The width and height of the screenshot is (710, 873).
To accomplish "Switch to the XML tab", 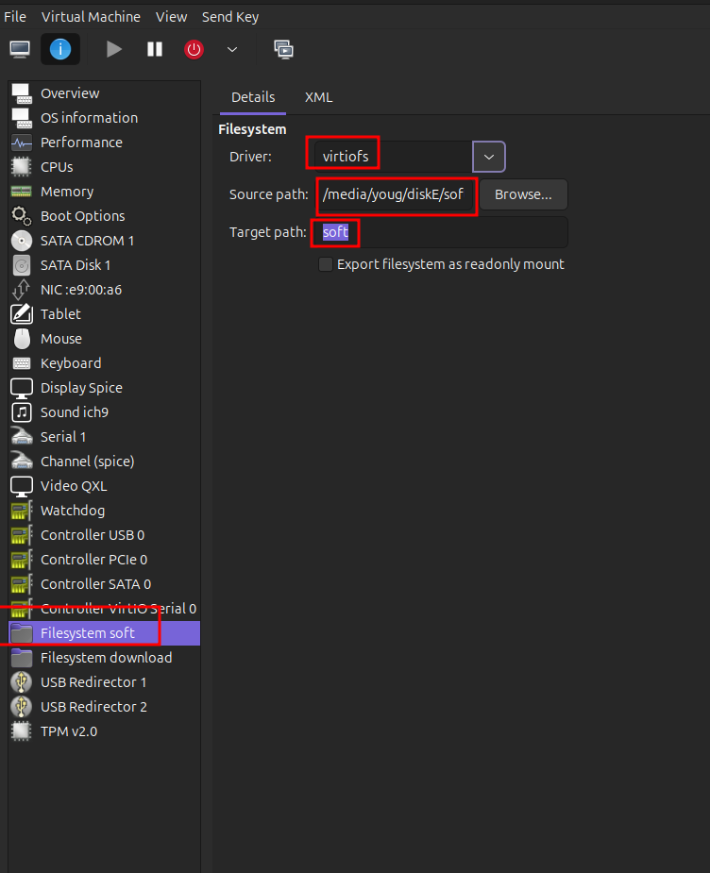I will tap(318, 97).
